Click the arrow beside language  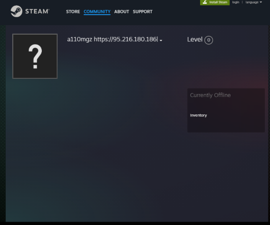[260, 2]
